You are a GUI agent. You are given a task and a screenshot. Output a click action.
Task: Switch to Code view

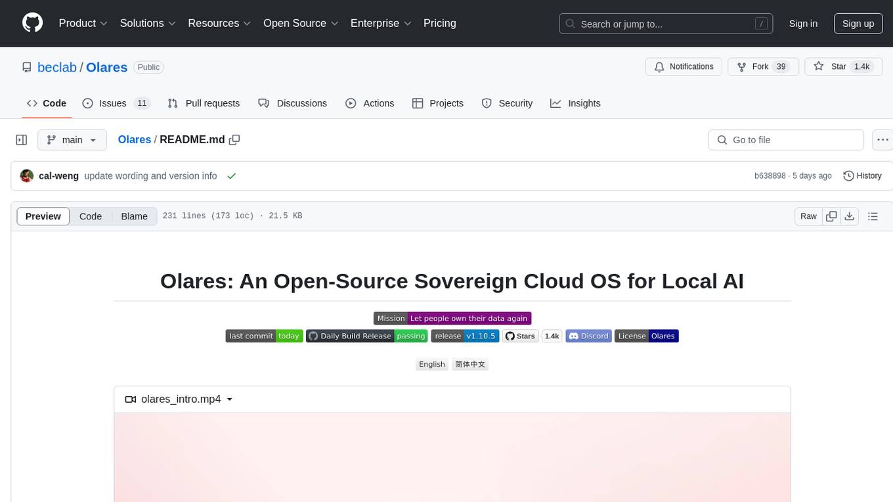tap(91, 216)
